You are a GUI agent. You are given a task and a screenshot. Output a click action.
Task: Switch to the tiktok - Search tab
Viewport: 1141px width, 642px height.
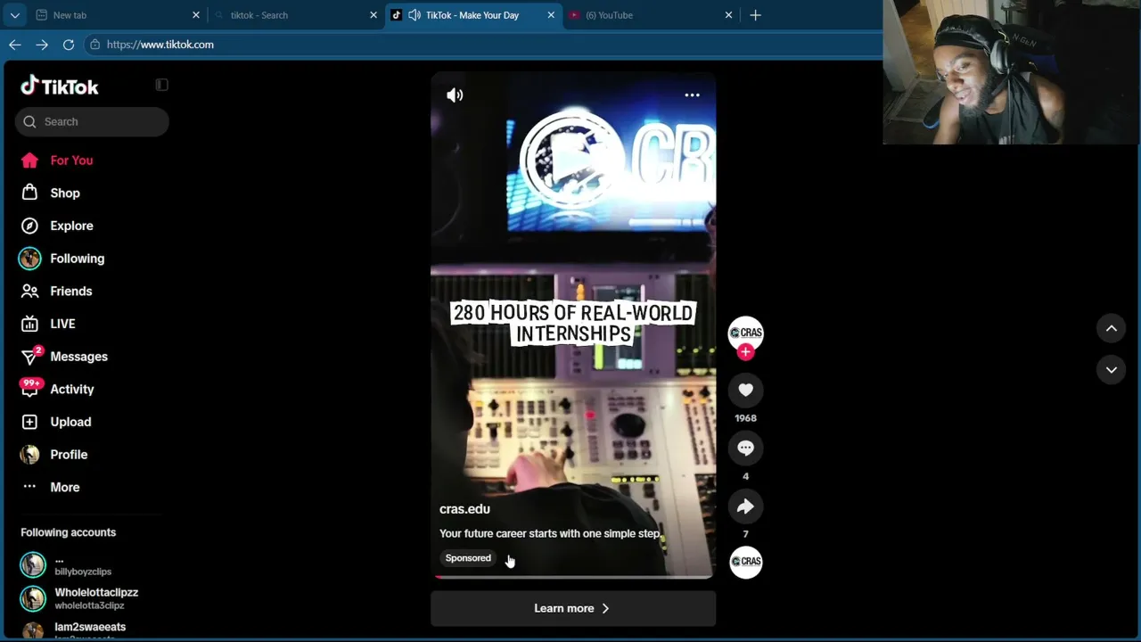(295, 15)
